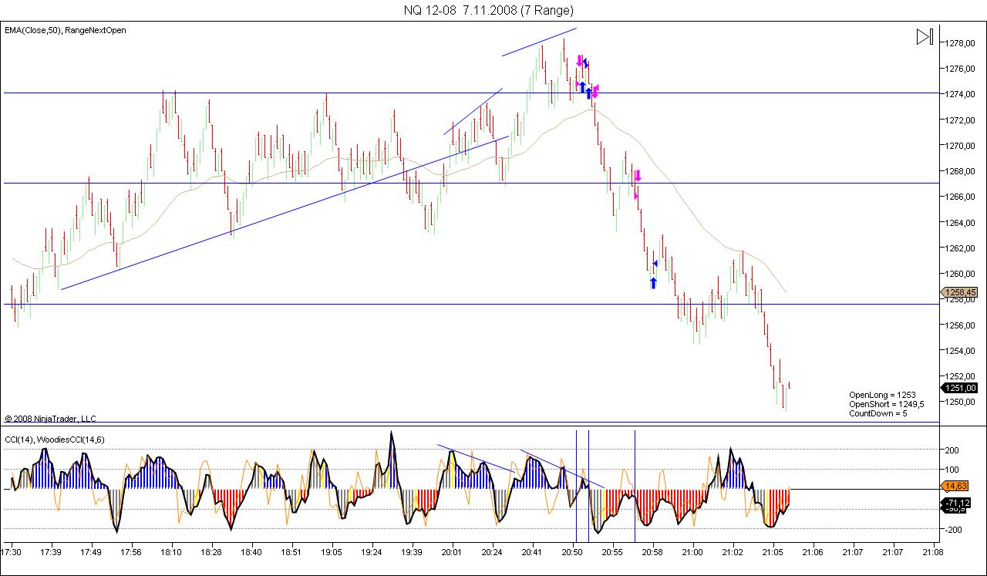Select the magenta down arrow marker near 1268
This screenshot has width=987, height=576.
[x=638, y=176]
